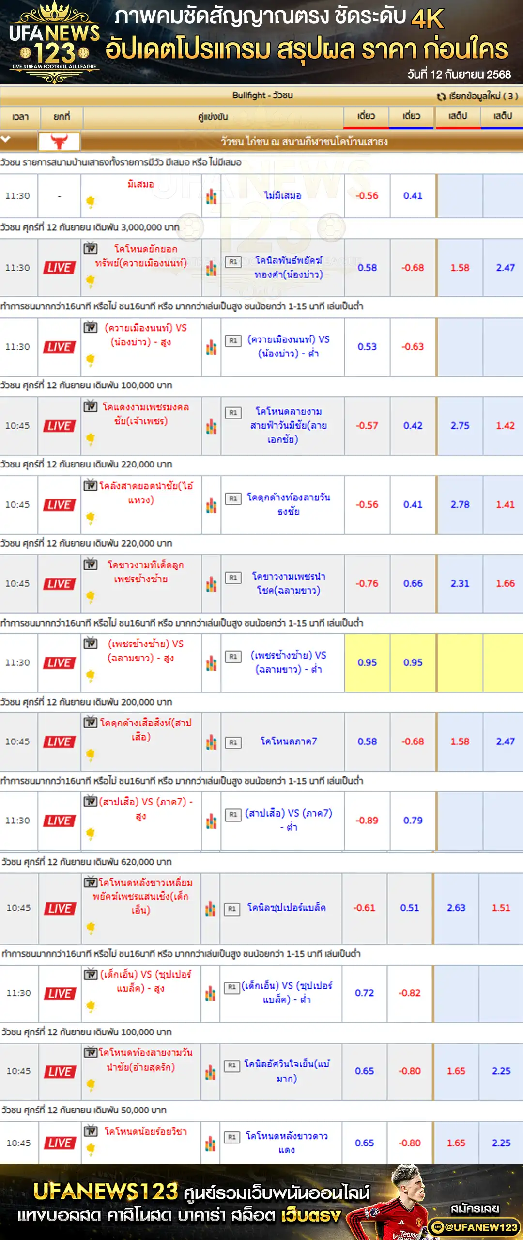
Task: Click the @UFANEWS123 LINE signup button
Action: pyautogui.click(x=474, y=1227)
